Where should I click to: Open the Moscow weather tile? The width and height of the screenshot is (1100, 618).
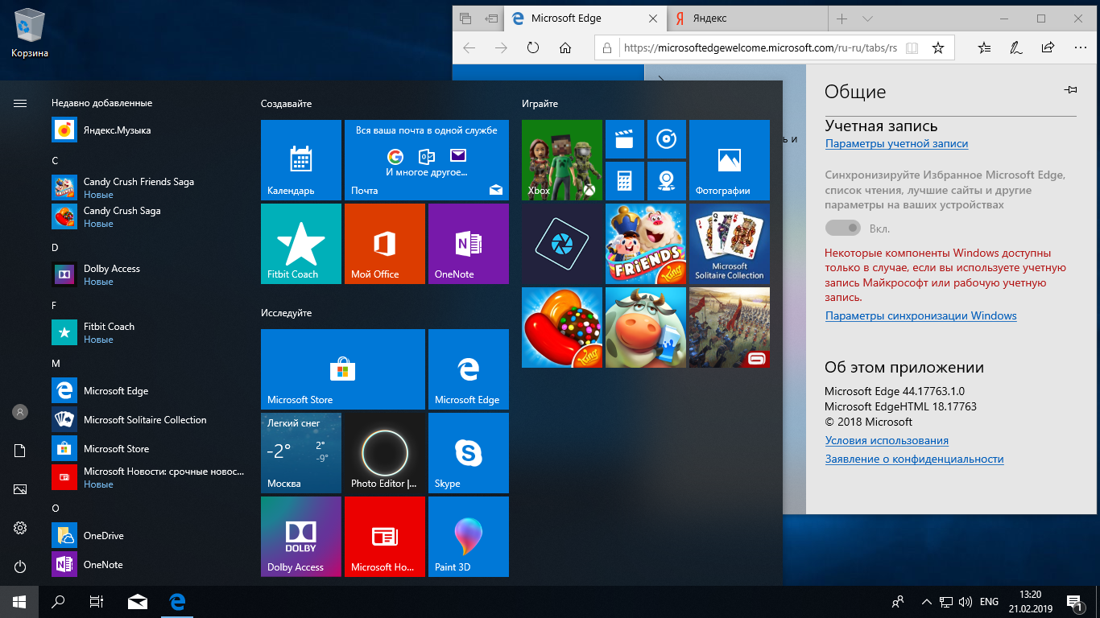(x=301, y=453)
